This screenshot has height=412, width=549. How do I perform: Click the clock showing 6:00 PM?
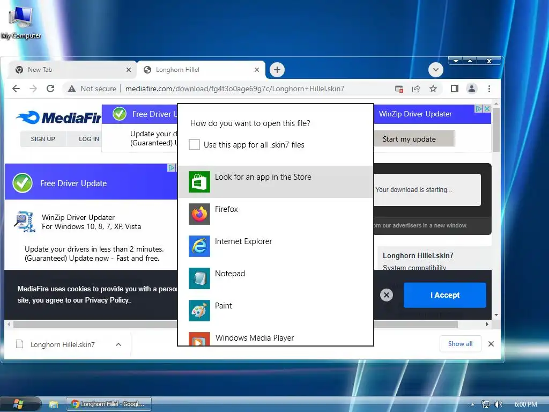pyautogui.click(x=525, y=404)
